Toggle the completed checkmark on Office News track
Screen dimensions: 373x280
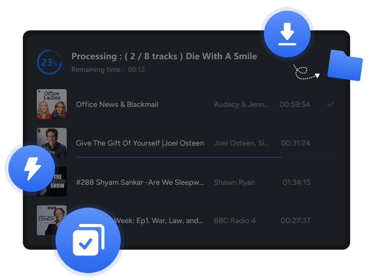(331, 105)
